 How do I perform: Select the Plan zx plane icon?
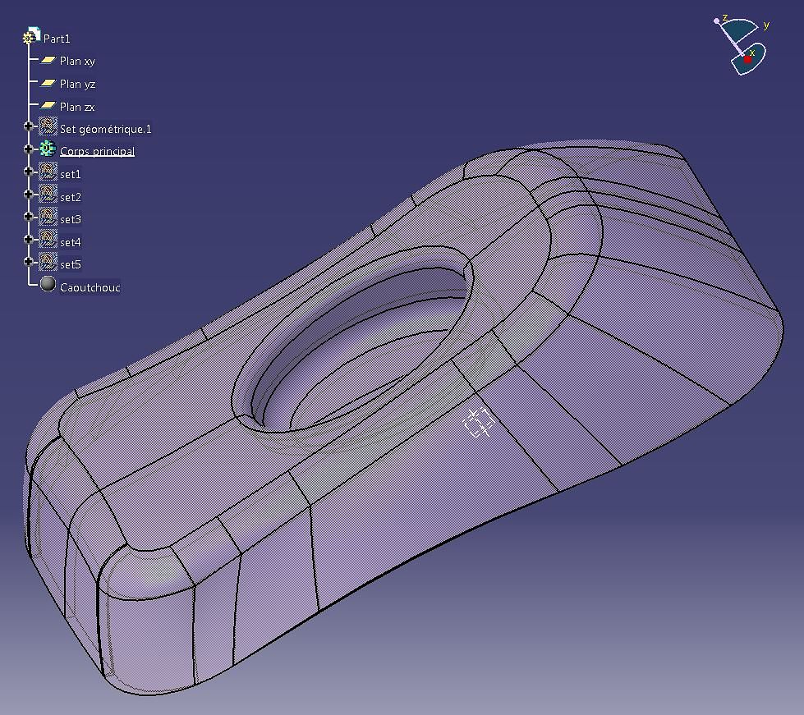coord(48,106)
